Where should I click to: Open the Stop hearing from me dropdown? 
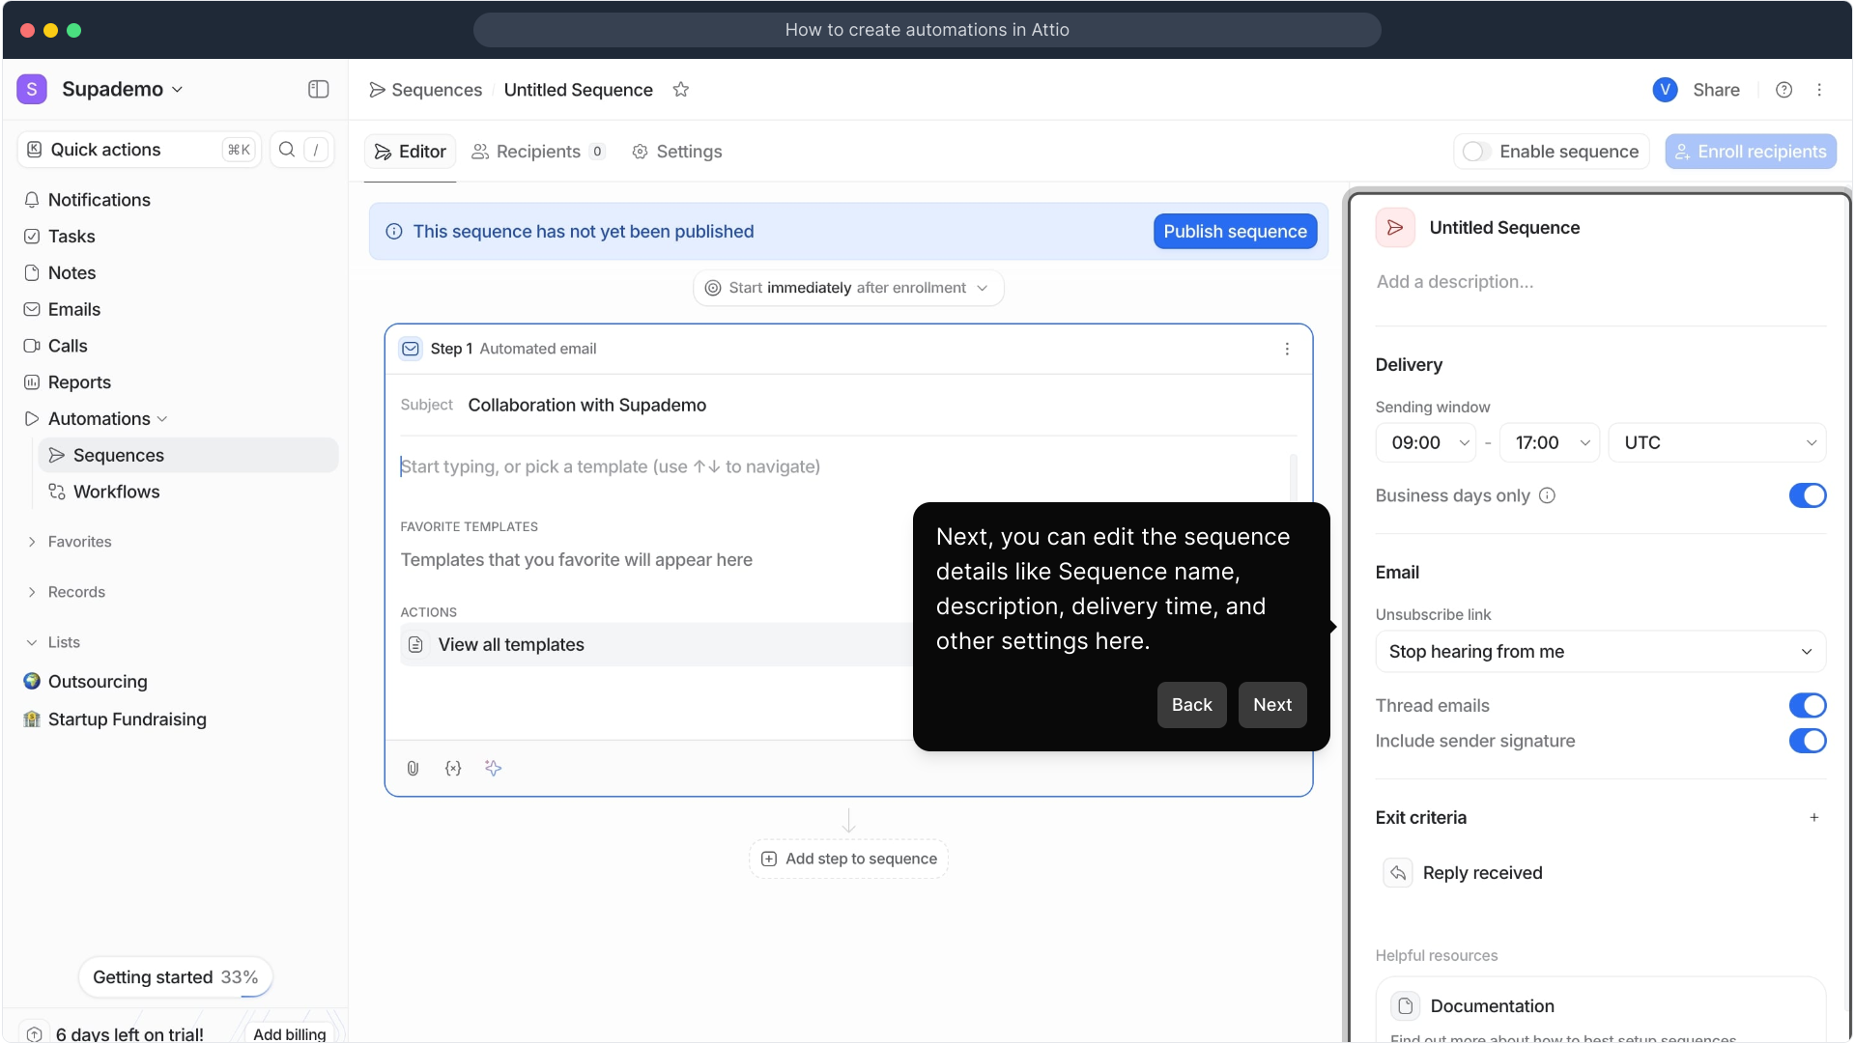pyautogui.click(x=1600, y=652)
